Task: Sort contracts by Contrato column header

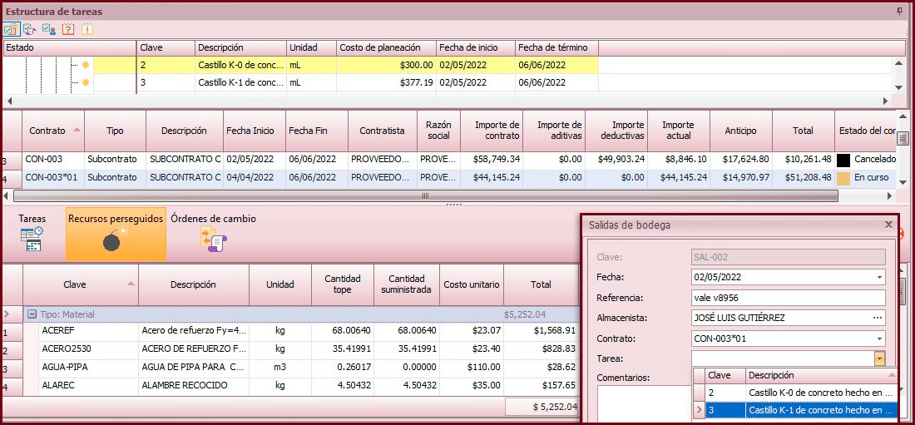Action: point(53,131)
